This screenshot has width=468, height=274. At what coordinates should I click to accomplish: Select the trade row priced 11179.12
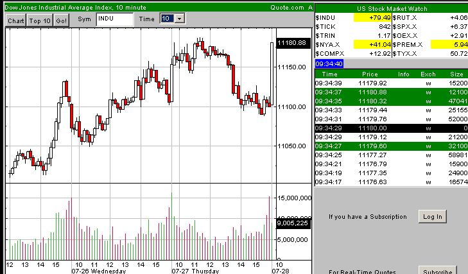(392, 137)
